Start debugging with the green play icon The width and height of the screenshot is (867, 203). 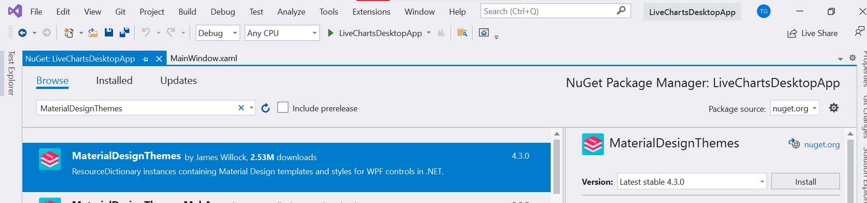331,33
